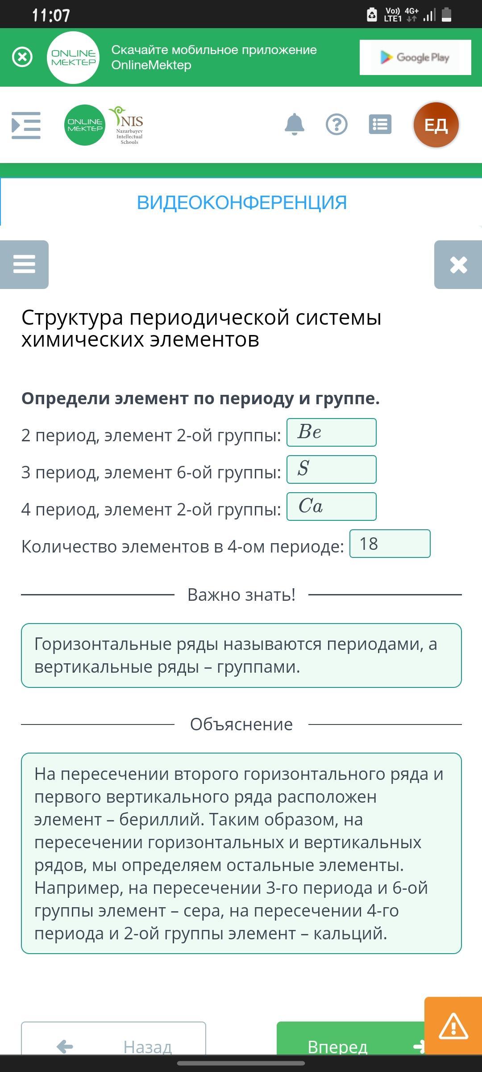This screenshot has height=1072, width=482.
Task: Open the ЕД user profile avatar
Action: [436, 125]
